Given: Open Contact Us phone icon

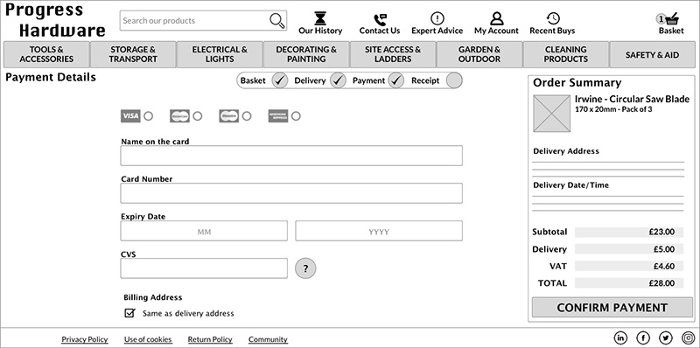Looking at the screenshot, I should pyautogui.click(x=380, y=19).
